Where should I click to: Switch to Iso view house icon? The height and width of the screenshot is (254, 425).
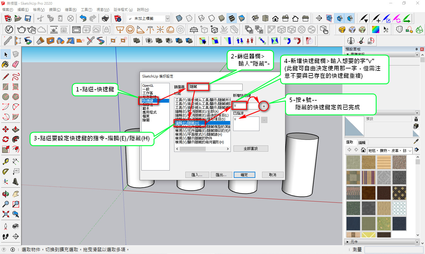[255, 19]
